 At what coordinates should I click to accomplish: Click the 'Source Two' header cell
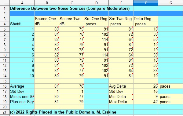click(71, 19)
